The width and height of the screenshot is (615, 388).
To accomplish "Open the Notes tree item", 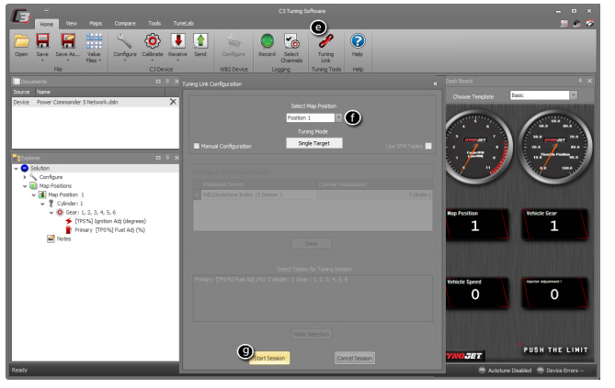I will [63, 238].
